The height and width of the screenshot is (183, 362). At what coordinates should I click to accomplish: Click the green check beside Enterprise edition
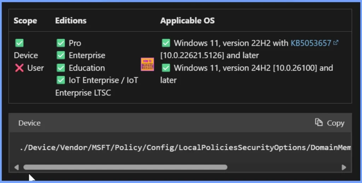61,55
